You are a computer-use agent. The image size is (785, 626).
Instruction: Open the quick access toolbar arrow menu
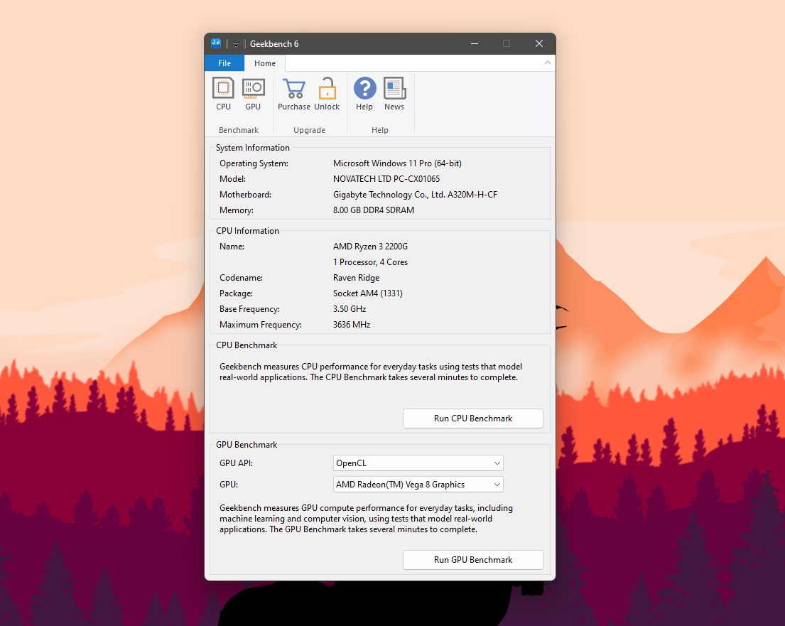(x=236, y=44)
